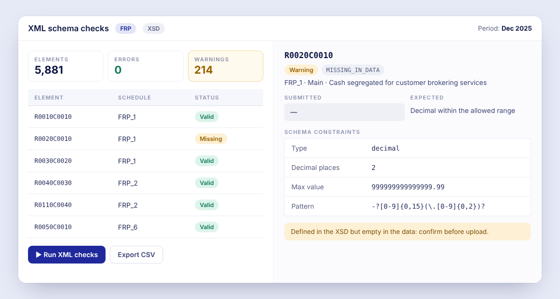This screenshot has width=560, height=299.
Task: Click FRP_1 schedule cell for R0010C0010
Action: (x=127, y=117)
